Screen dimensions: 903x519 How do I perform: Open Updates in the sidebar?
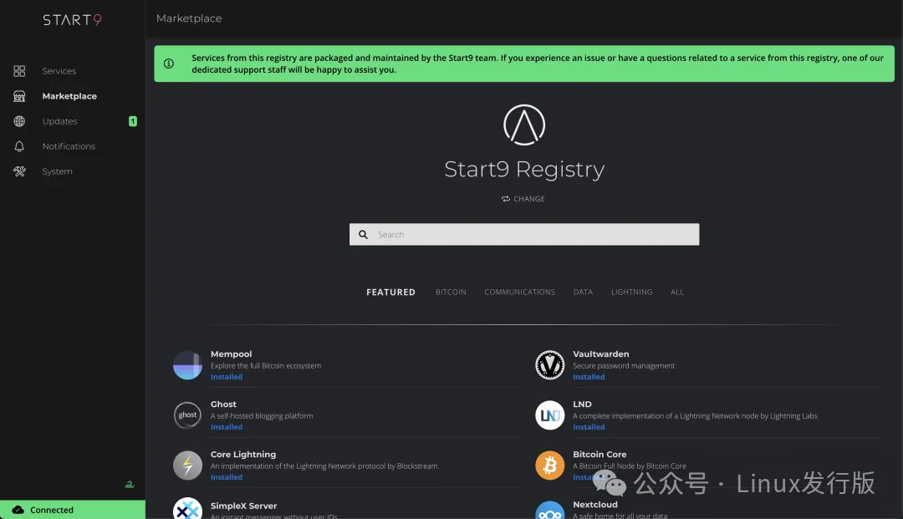click(59, 121)
